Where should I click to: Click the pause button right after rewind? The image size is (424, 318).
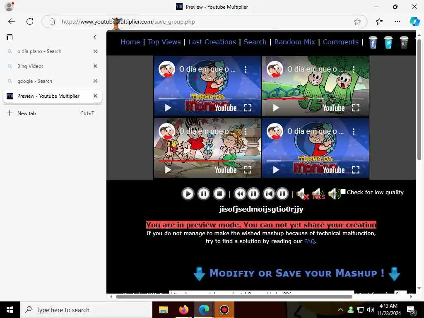253,194
